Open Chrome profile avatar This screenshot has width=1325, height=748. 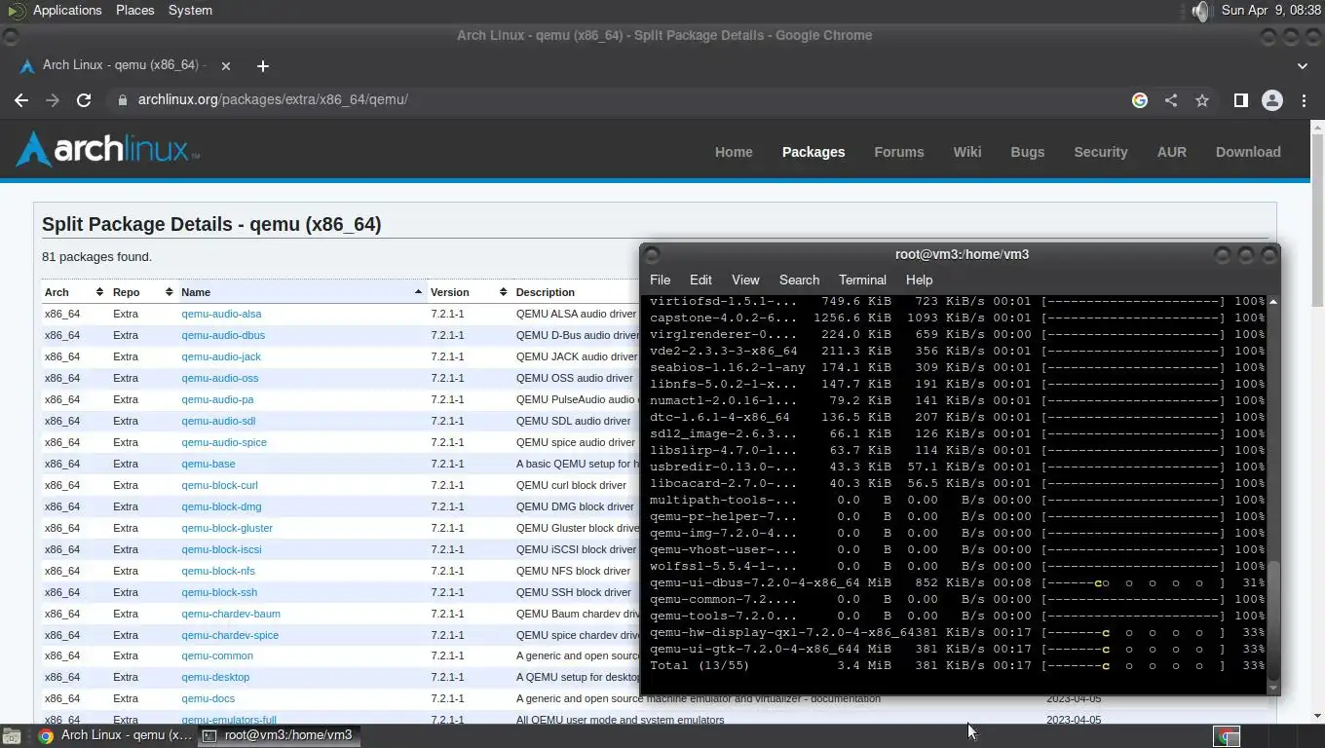(1272, 100)
